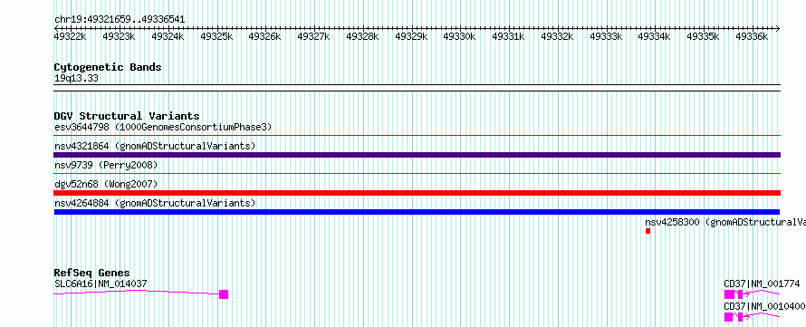Open the CD37|NM_0010400 gene label
806x327 pixels.
click(764, 306)
